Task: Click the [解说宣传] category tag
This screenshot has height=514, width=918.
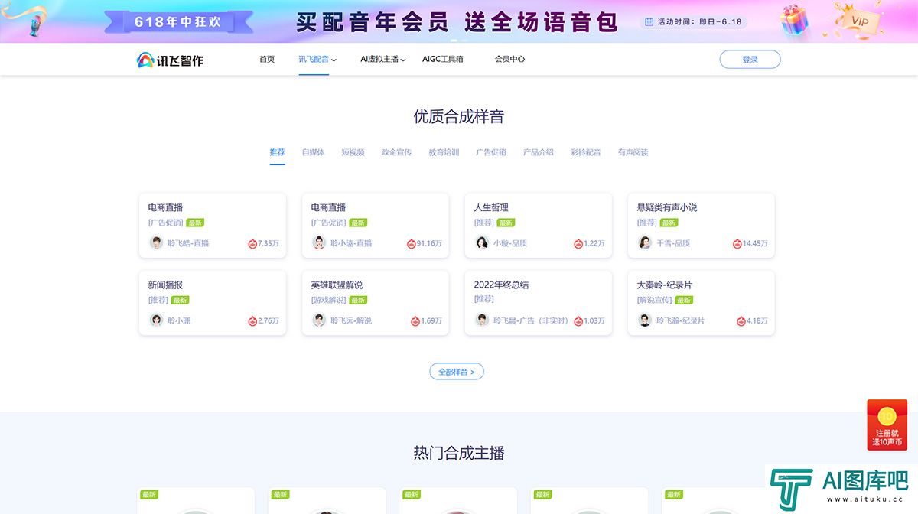Action: point(654,300)
